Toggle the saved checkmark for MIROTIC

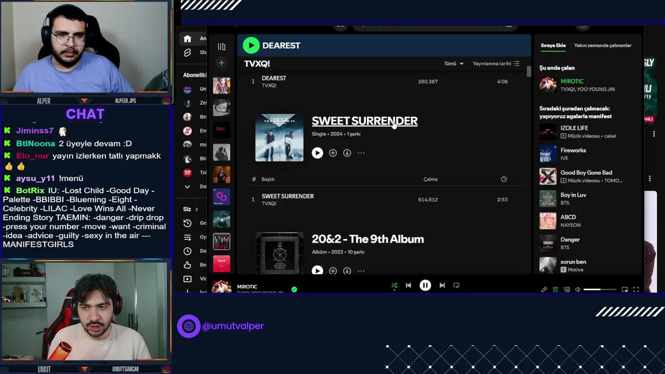pos(294,289)
